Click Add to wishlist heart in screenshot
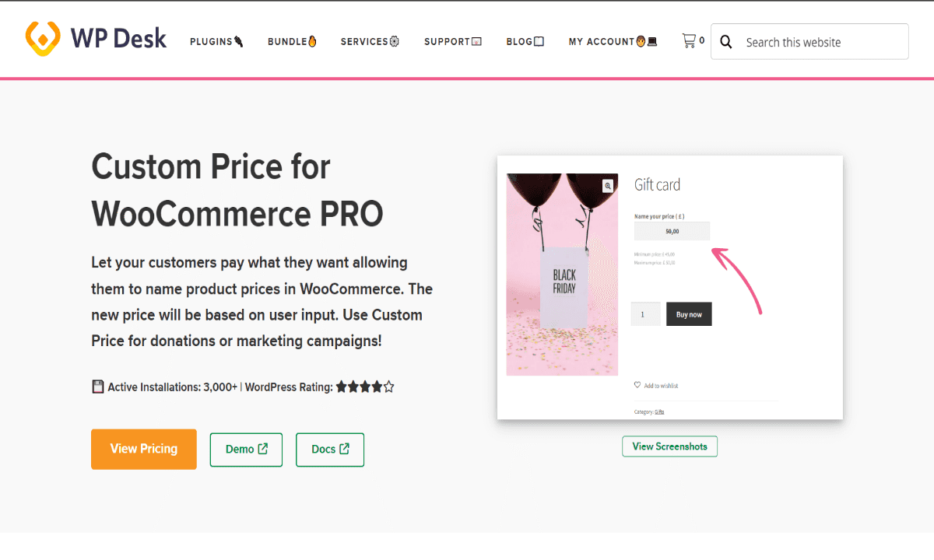The image size is (934, 560). coord(637,385)
